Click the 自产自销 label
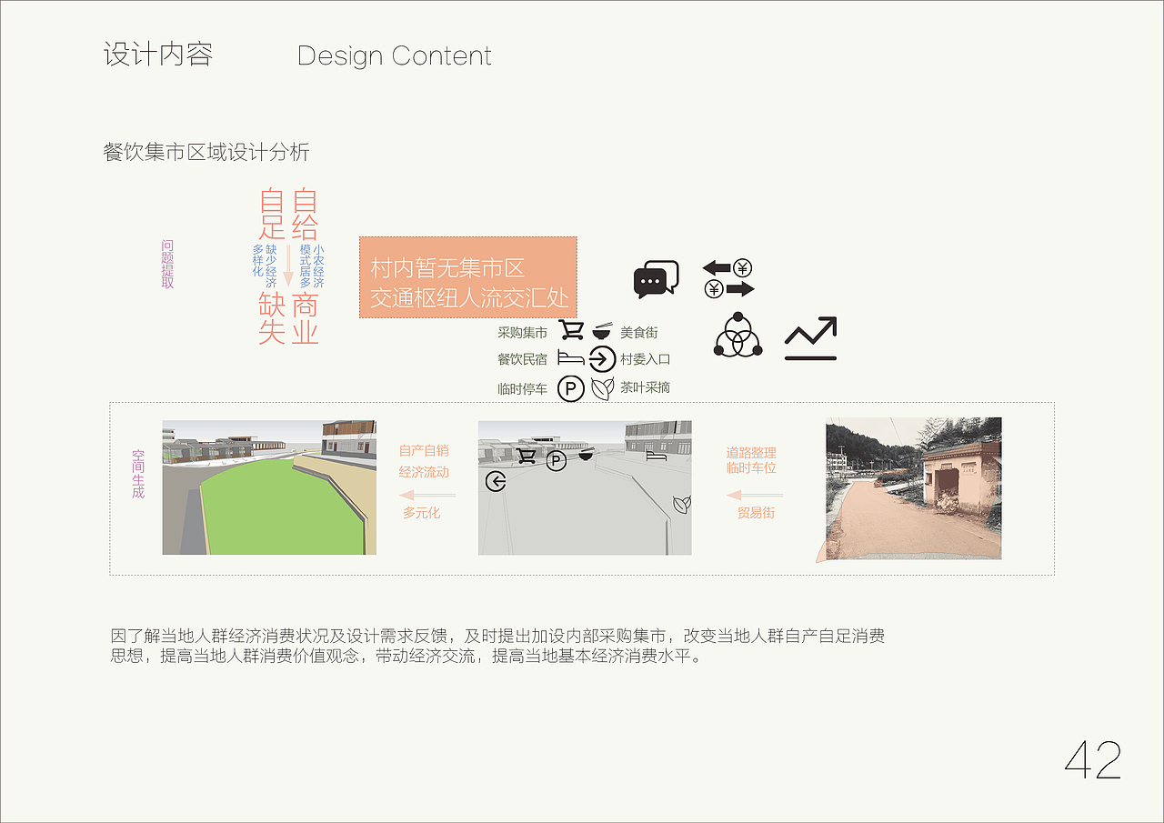This screenshot has width=1164, height=823. coord(424,450)
